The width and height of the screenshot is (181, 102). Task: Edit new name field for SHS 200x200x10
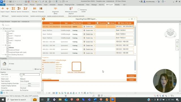(124, 26)
